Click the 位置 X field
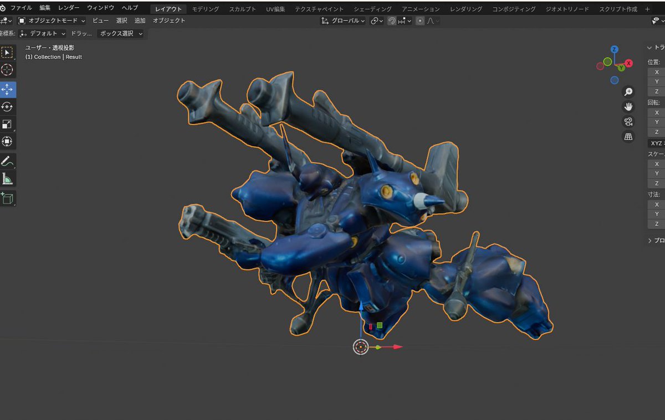This screenshot has width=665, height=420. coord(656,72)
